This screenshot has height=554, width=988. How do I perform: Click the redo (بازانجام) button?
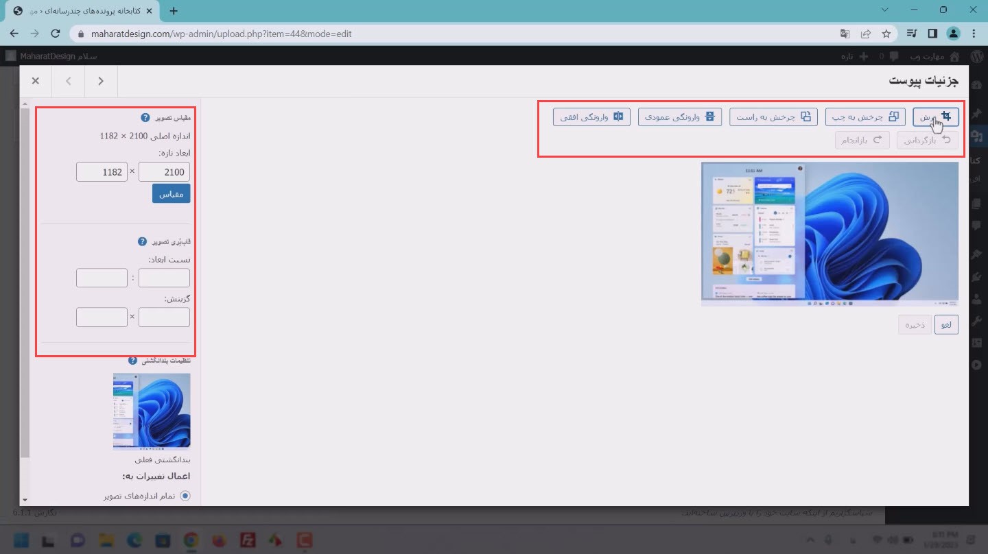[862, 140]
